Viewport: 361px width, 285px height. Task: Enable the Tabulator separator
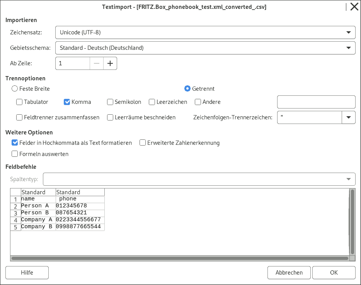pos(19,102)
